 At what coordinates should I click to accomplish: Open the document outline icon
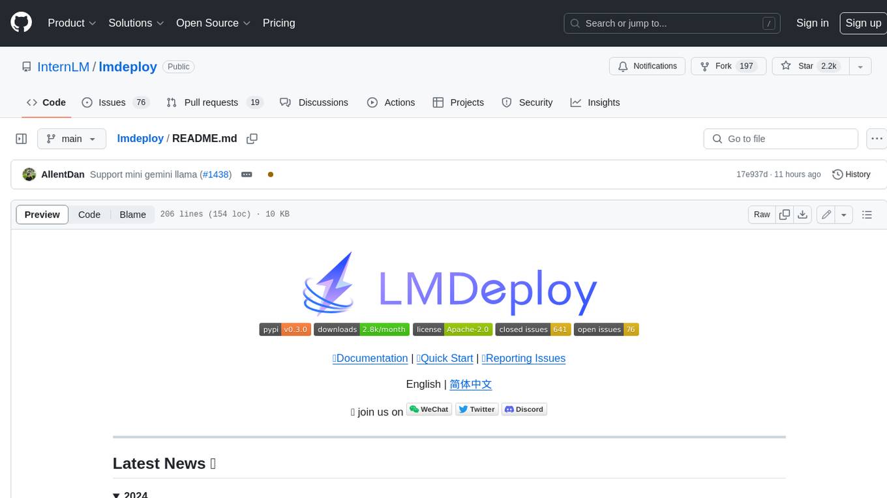867,214
